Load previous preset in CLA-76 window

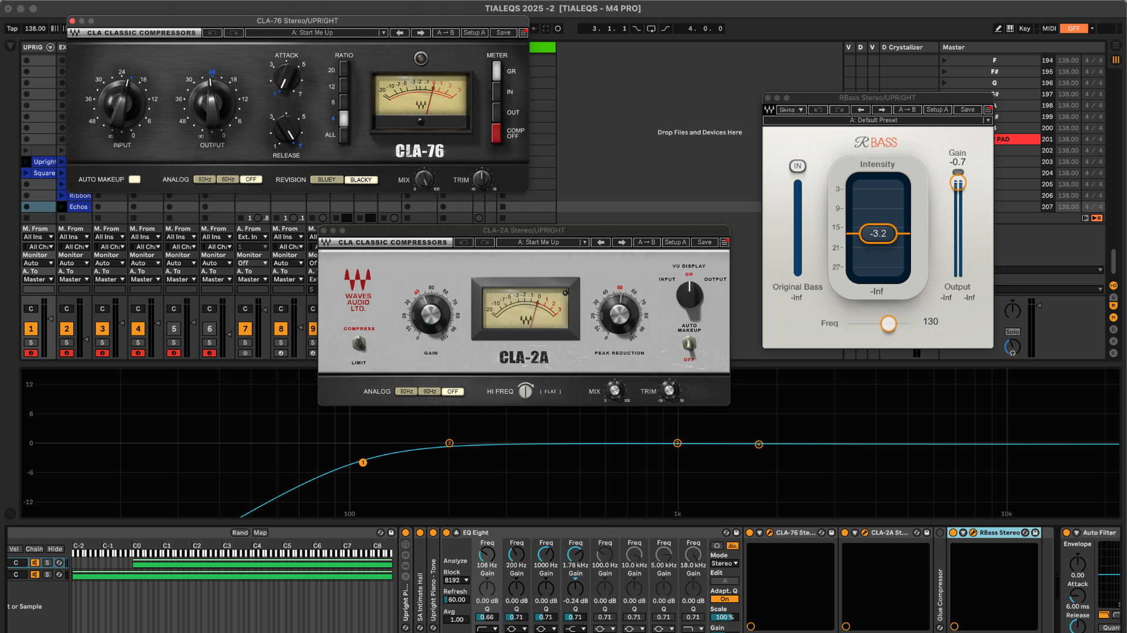[400, 33]
